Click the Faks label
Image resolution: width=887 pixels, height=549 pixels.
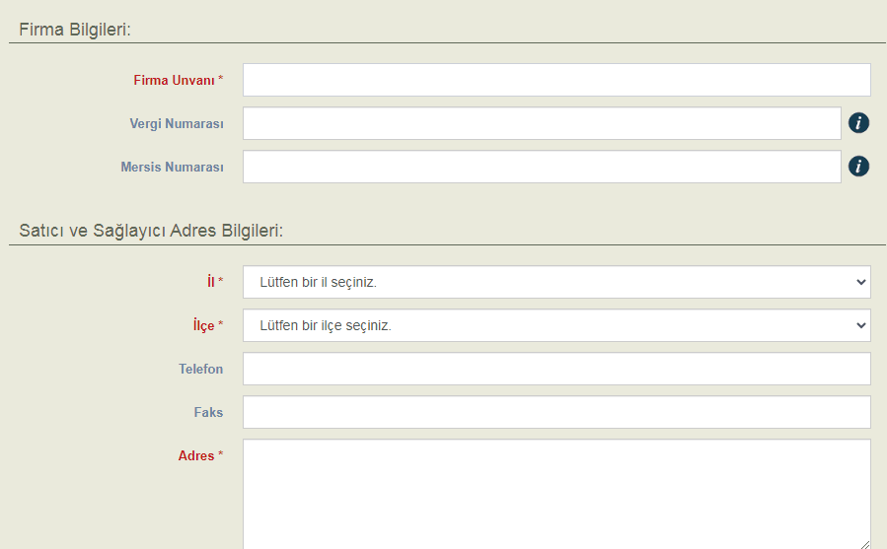[208, 412]
